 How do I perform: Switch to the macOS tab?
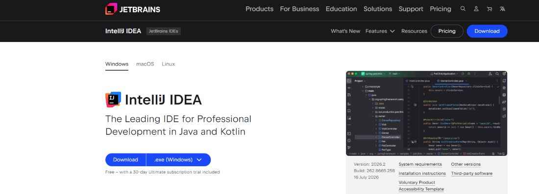[x=145, y=64]
